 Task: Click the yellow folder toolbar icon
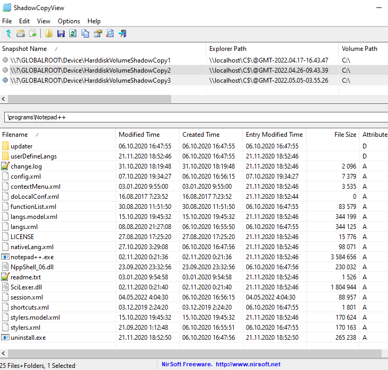pyautogui.click(x=49, y=33)
